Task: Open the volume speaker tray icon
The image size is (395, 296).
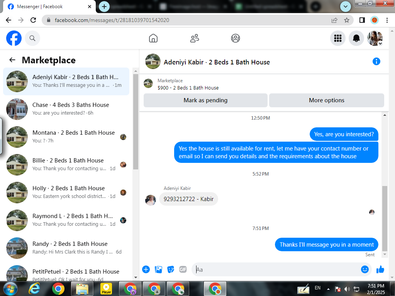Action: click(x=347, y=289)
